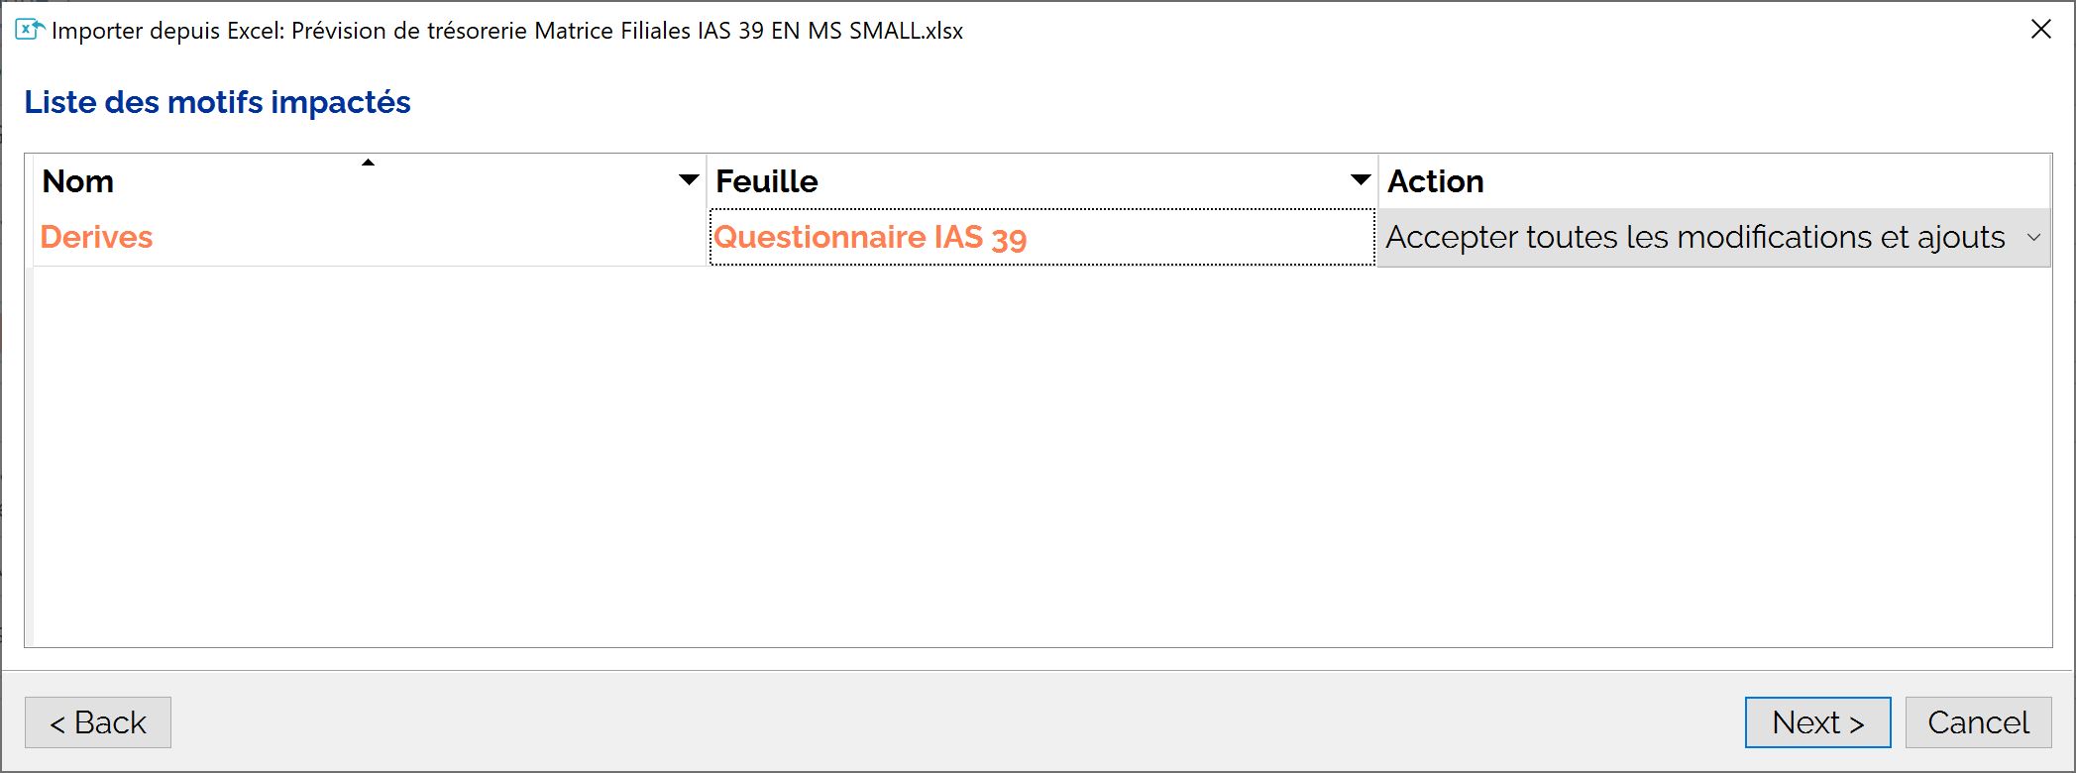This screenshot has height=773, width=2076.
Task: Click the "Liste des motifs impactés" heading
Action: coord(217,102)
